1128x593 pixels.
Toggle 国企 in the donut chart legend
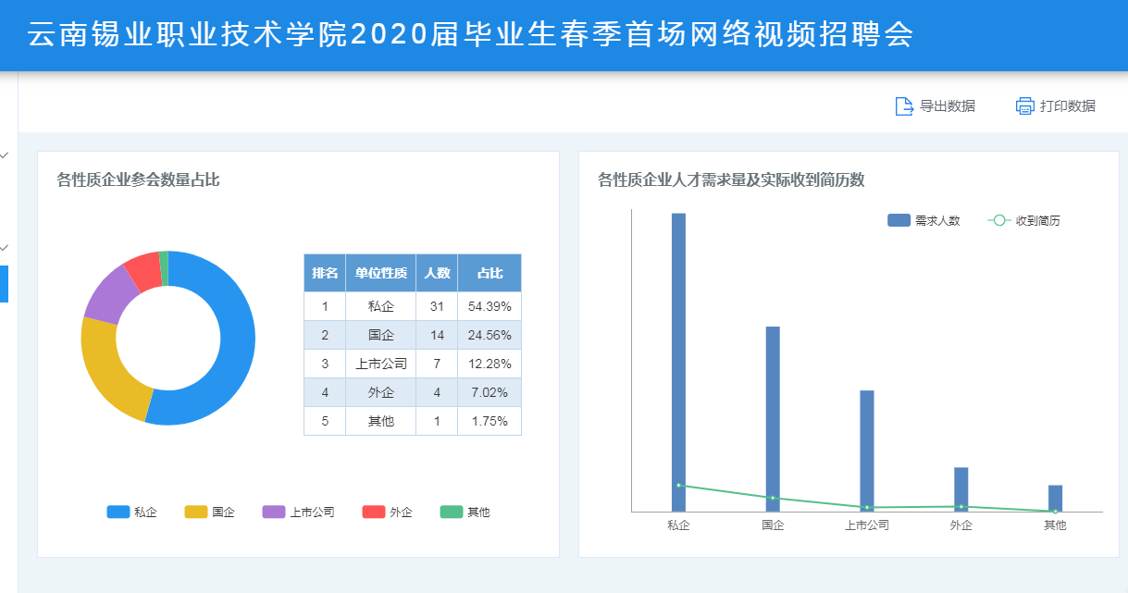[196, 512]
